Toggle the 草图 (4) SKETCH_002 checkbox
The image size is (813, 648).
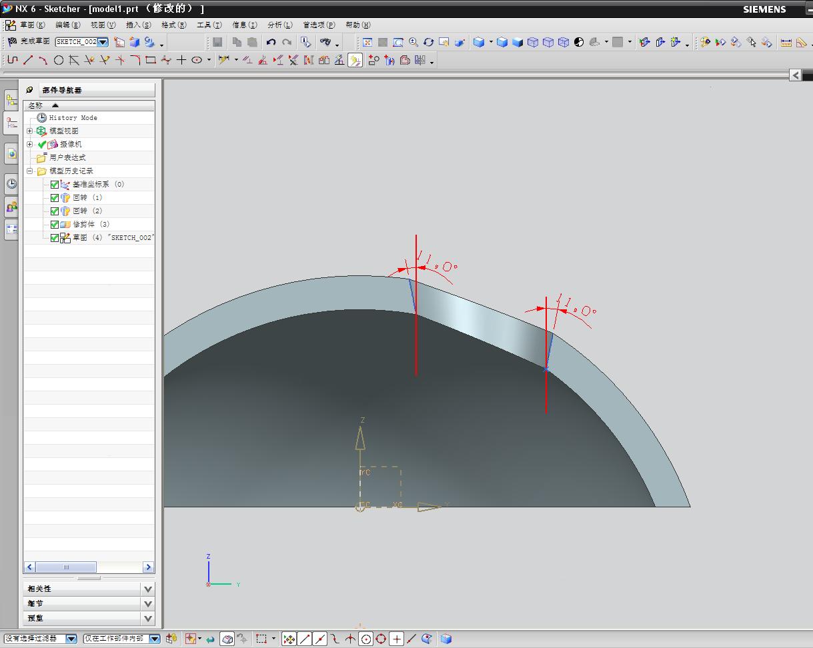tap(55, 238)
